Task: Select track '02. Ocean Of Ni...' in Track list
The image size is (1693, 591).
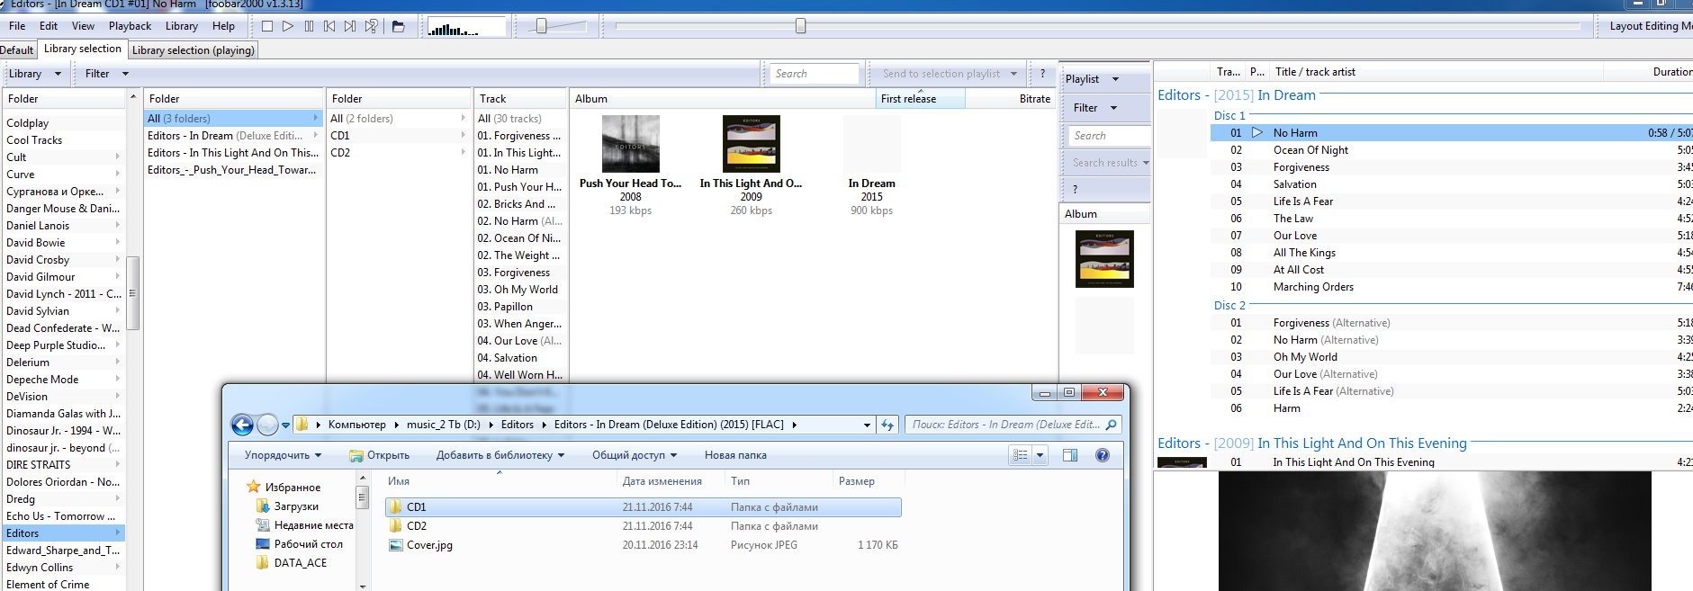Action: pyautogui.click(x=519, y=238)
